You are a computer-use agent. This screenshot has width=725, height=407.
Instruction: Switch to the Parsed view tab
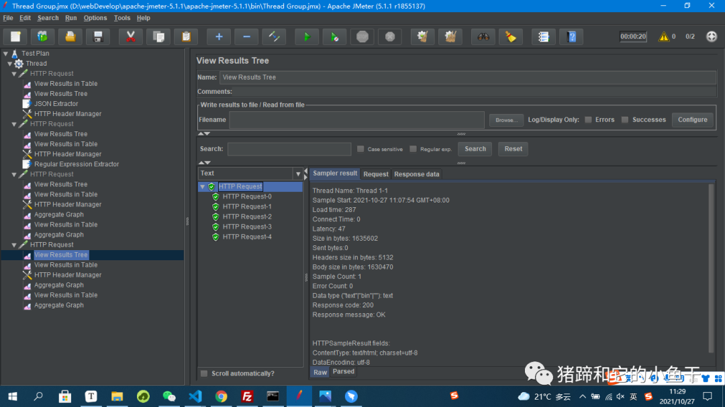tap(344, 371)
